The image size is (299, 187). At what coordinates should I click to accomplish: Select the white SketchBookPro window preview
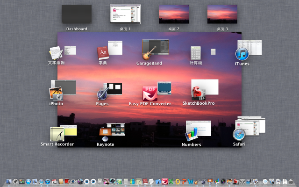click(205, 87)
